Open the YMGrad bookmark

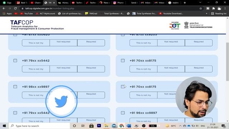click(x=91, y=14)
